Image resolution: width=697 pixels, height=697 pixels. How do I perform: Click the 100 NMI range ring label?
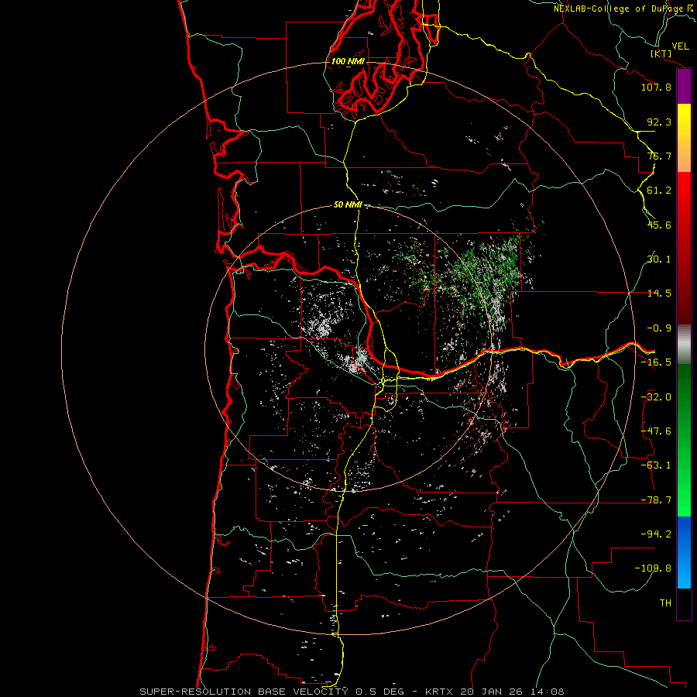click(x=348, y=61)
